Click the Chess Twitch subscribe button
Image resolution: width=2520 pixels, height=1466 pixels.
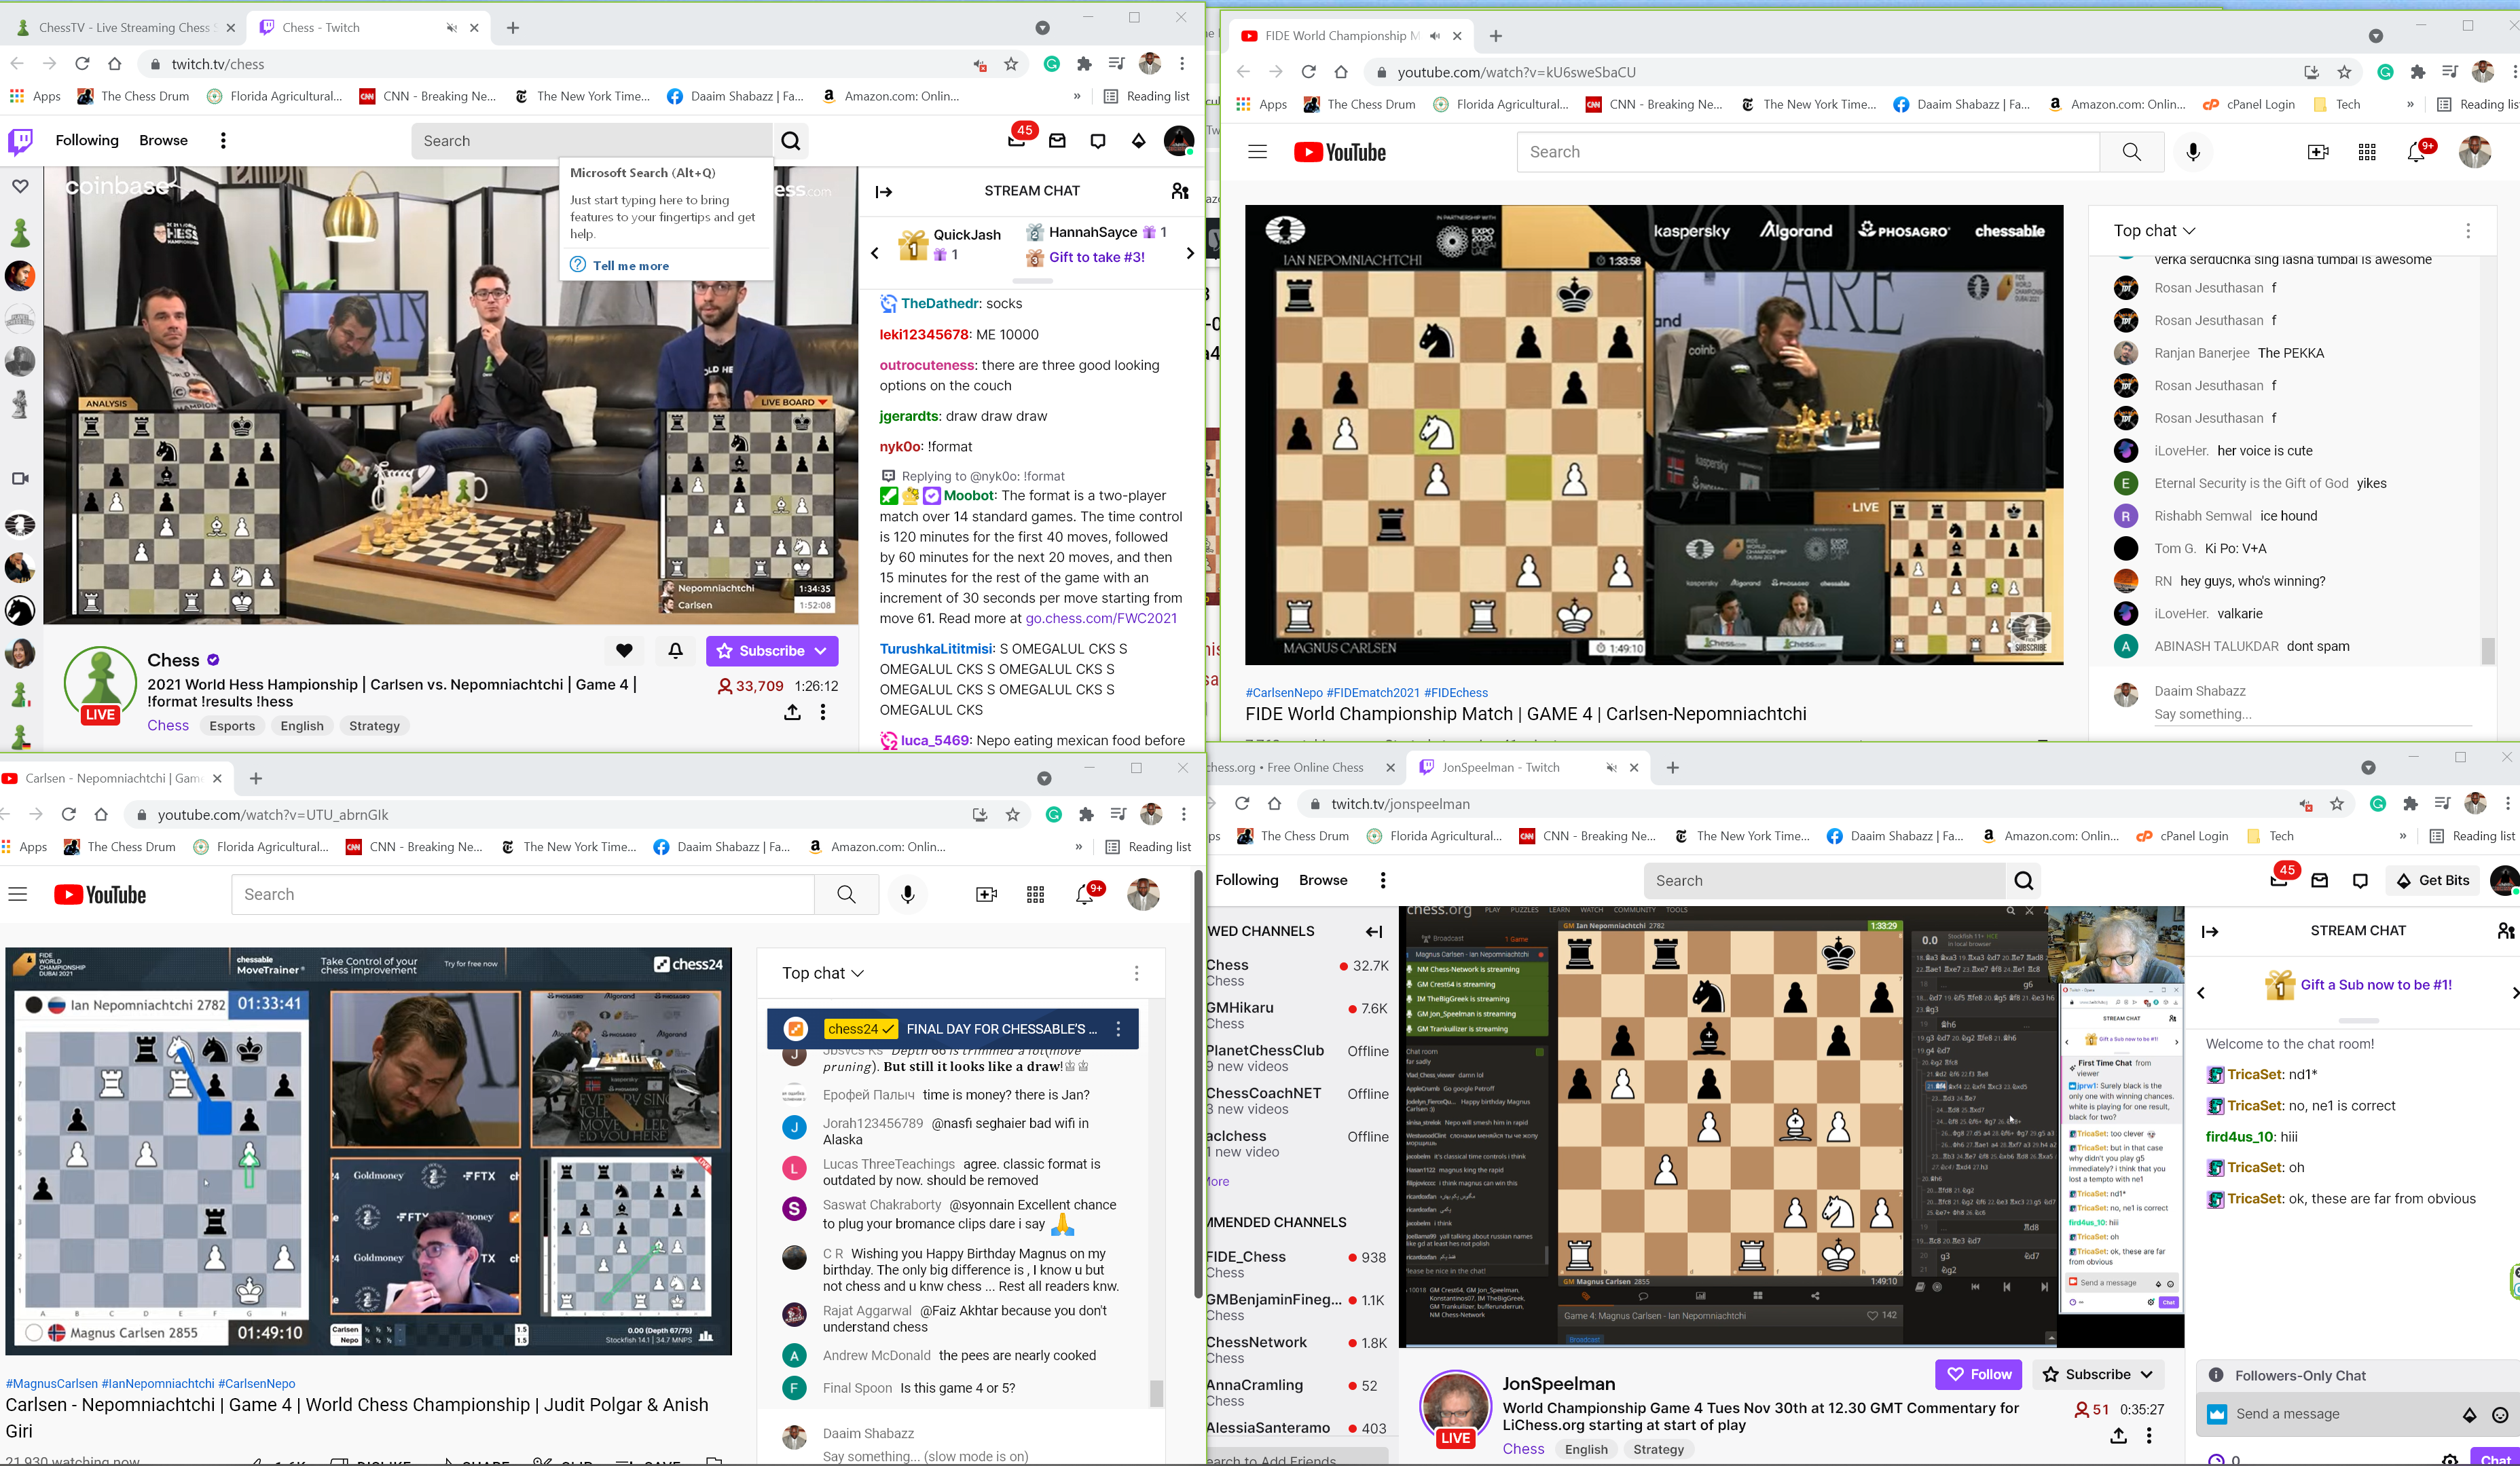(768, 651)
